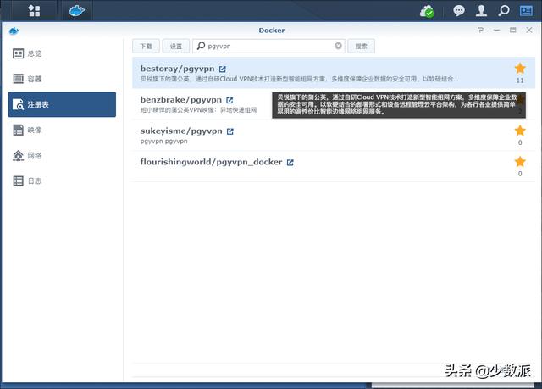Click the 搜索 search button
The width and height of the screenshot is (542, 389).
pos(362,46)
